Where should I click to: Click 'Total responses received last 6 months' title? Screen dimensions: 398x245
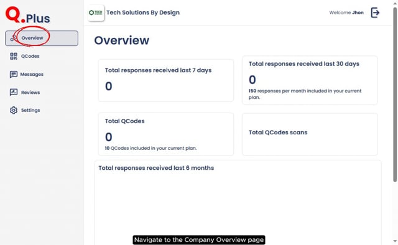tap(156, 168)
